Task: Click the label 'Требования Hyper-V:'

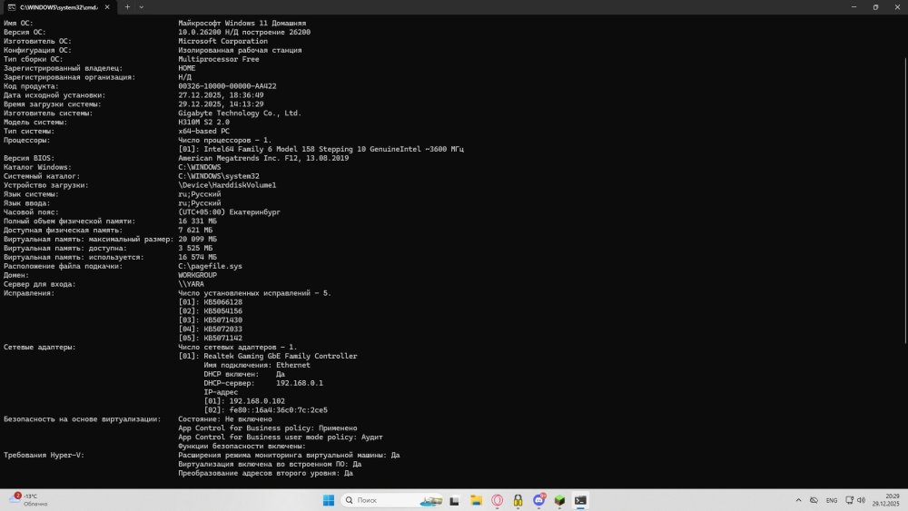Action: click(x=44, y=456)
